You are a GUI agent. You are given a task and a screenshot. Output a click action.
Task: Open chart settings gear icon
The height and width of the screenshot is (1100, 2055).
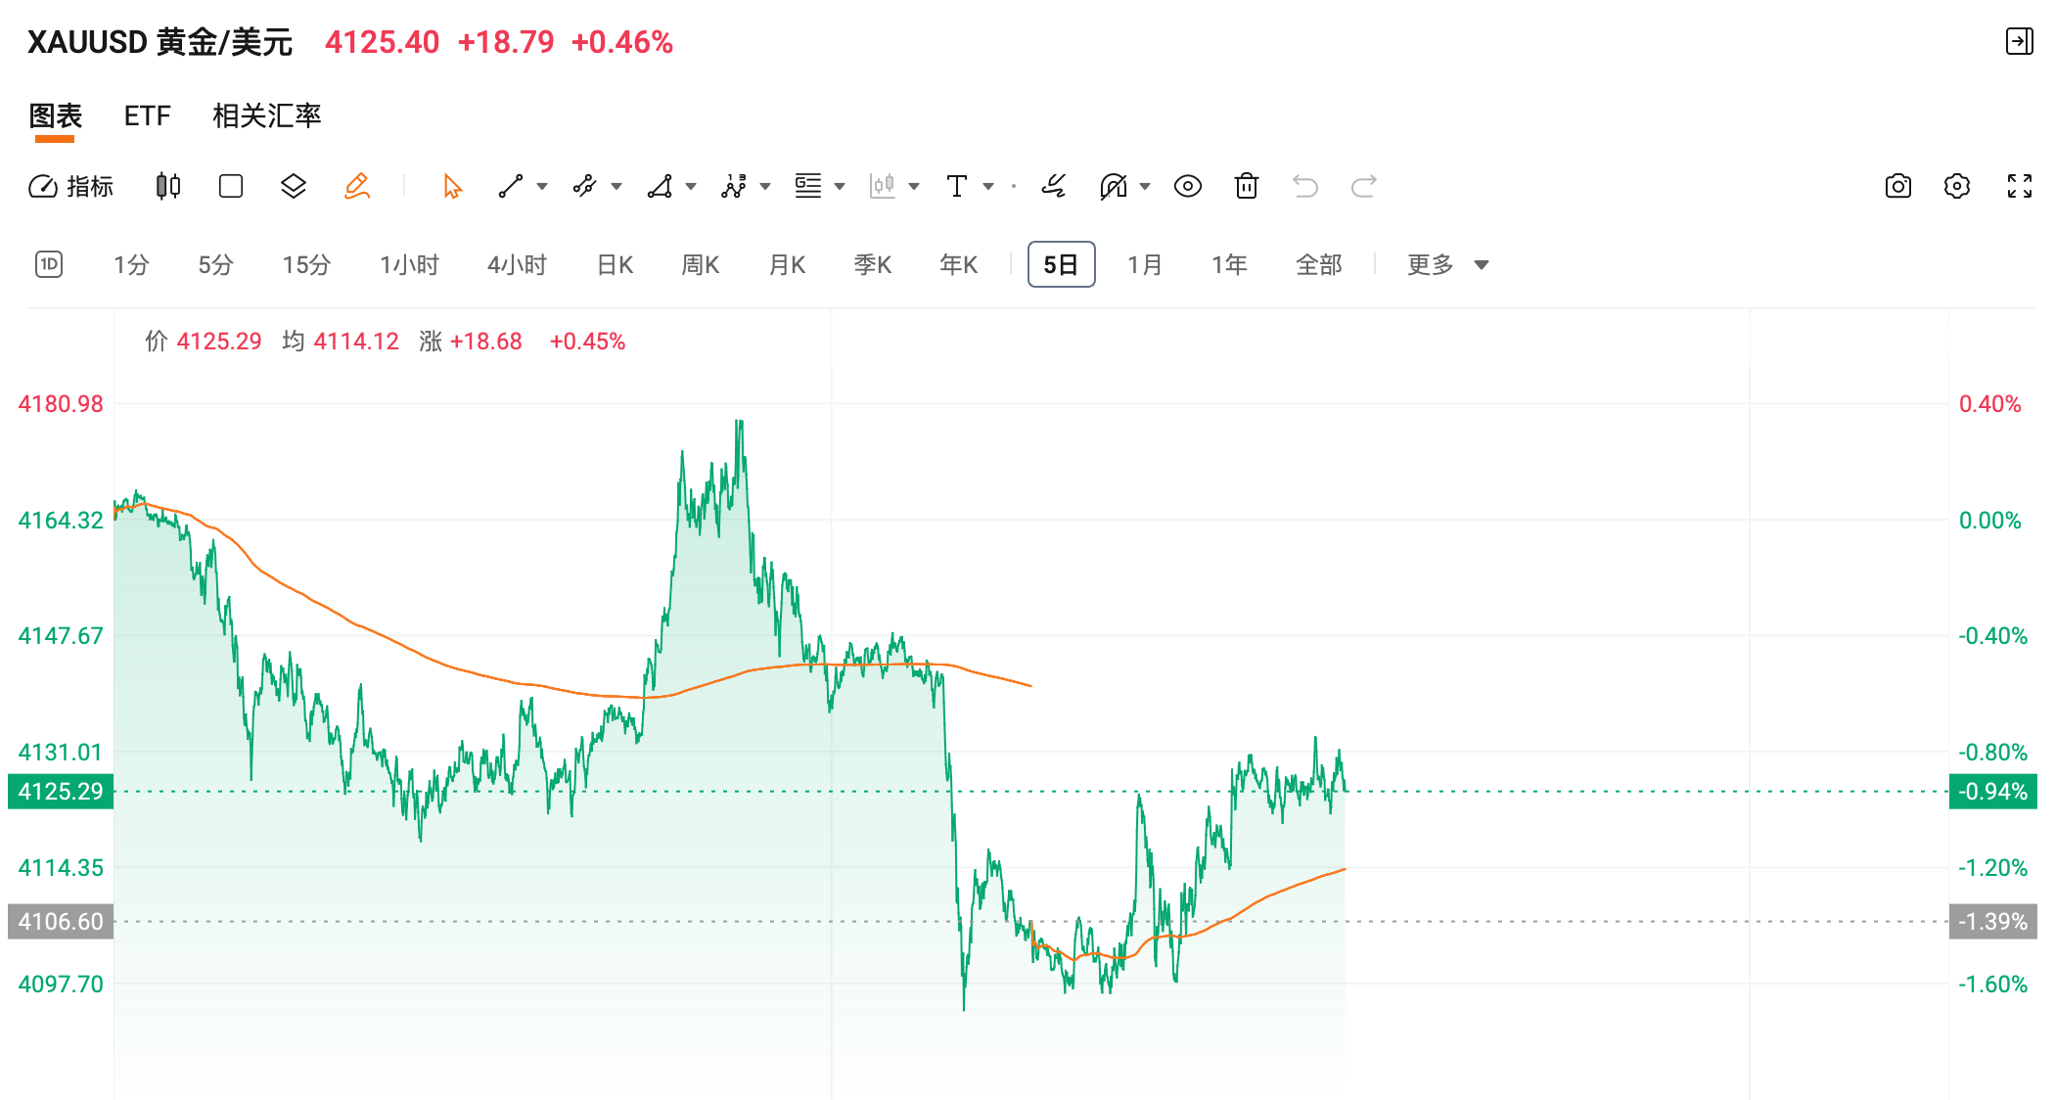(x=1956, y=186)
